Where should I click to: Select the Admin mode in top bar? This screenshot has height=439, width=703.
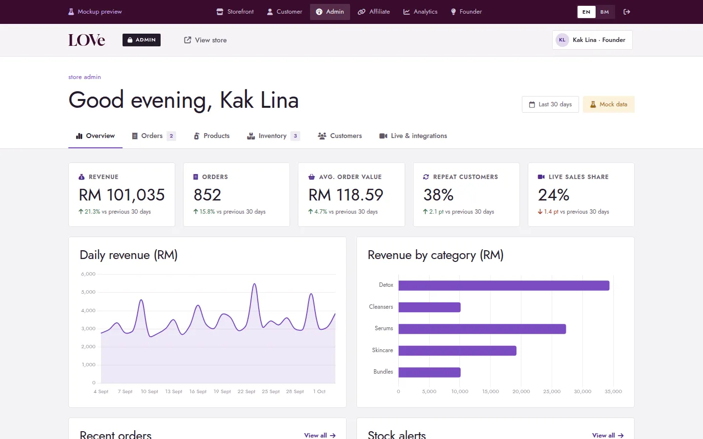[x=330, y=12]
